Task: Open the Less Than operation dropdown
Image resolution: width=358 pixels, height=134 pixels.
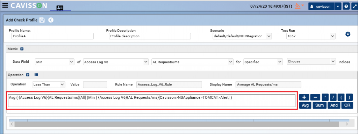Action: click(49, 84)
